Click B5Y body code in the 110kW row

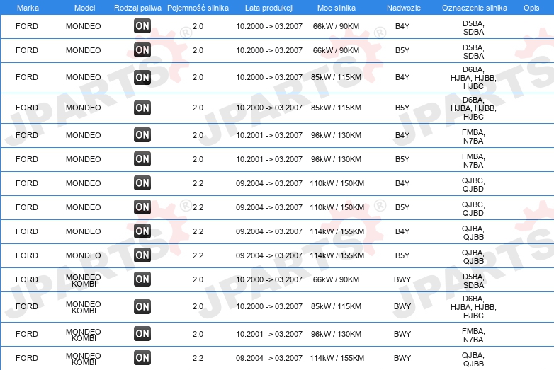click(402, 207)
